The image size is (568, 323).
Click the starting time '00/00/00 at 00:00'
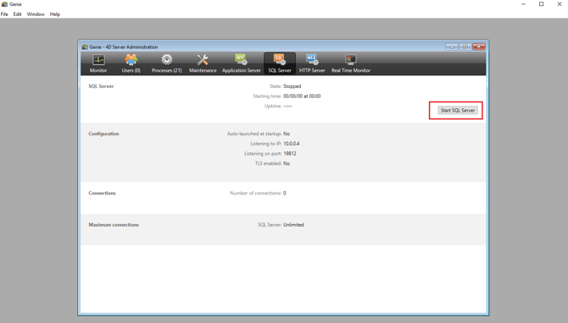(302, 96)
